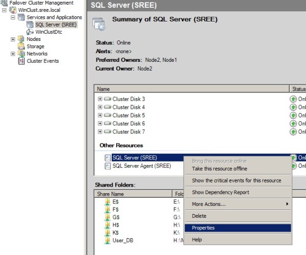Click the Failover Cluster Management root icon
Image resolution: width=306 pixels, height=255 pixels.
(x=4, y=3)
